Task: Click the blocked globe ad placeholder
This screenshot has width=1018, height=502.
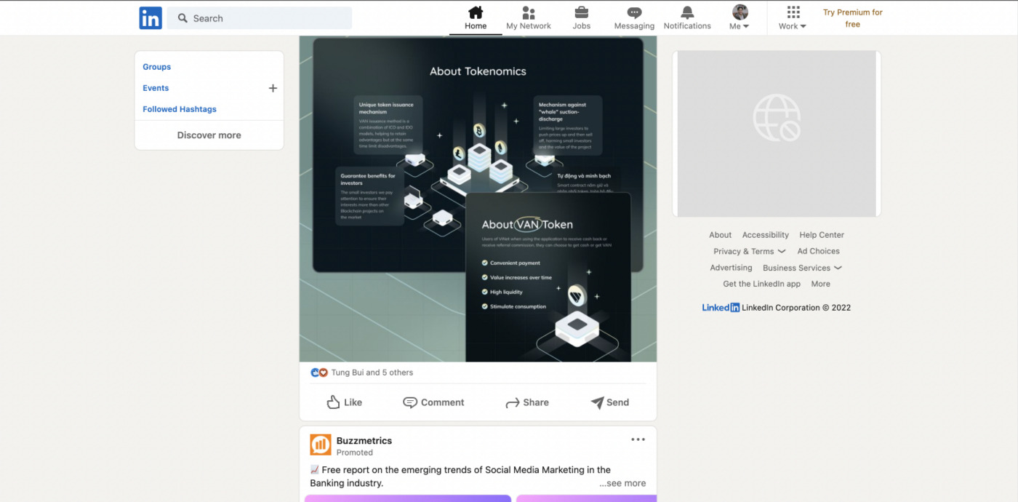Action: pyautogui.click(x=777, y=118)
